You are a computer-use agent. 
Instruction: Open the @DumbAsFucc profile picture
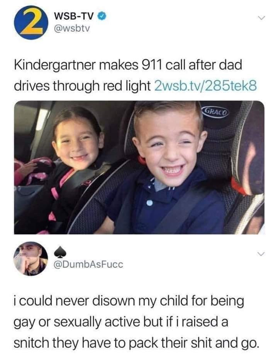coord(31,258)
